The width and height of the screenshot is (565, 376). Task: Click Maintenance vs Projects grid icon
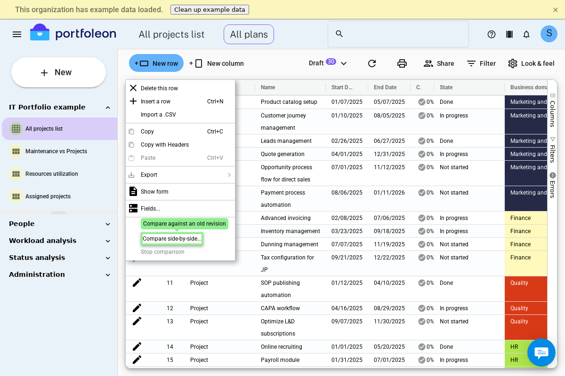(16, 151)
